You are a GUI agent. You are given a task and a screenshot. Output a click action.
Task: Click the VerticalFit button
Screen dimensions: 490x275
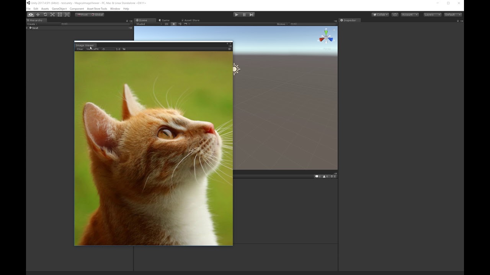click(92, 49)
